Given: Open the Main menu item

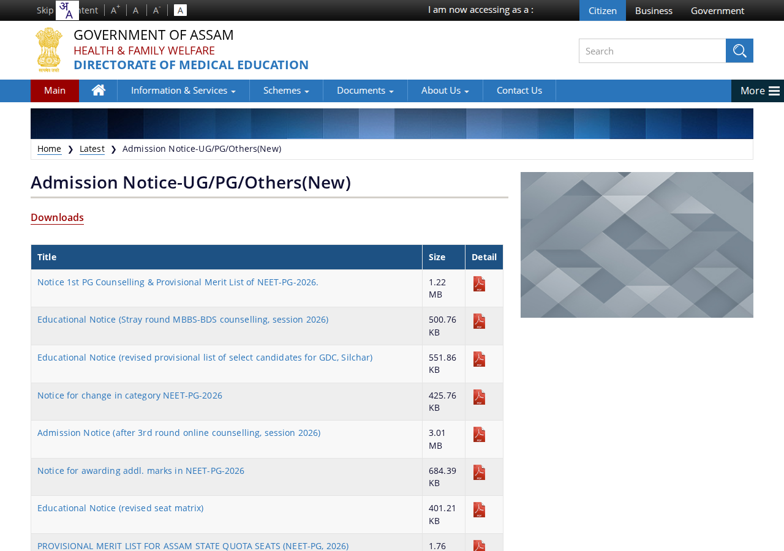Looking at the screenshot, I should pos(55,91).
